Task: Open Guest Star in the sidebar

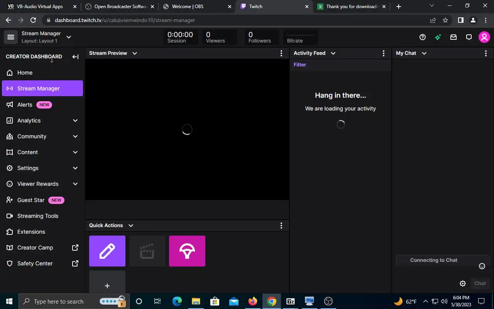Action: pos(42,200)
